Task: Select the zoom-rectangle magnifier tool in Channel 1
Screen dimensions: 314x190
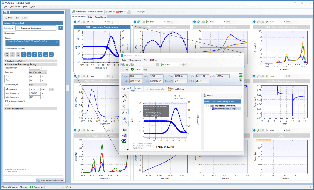Action: click(124, 106)
